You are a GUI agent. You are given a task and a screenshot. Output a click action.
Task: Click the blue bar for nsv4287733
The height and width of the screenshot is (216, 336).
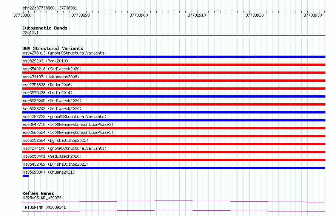(x=174, y=120)
